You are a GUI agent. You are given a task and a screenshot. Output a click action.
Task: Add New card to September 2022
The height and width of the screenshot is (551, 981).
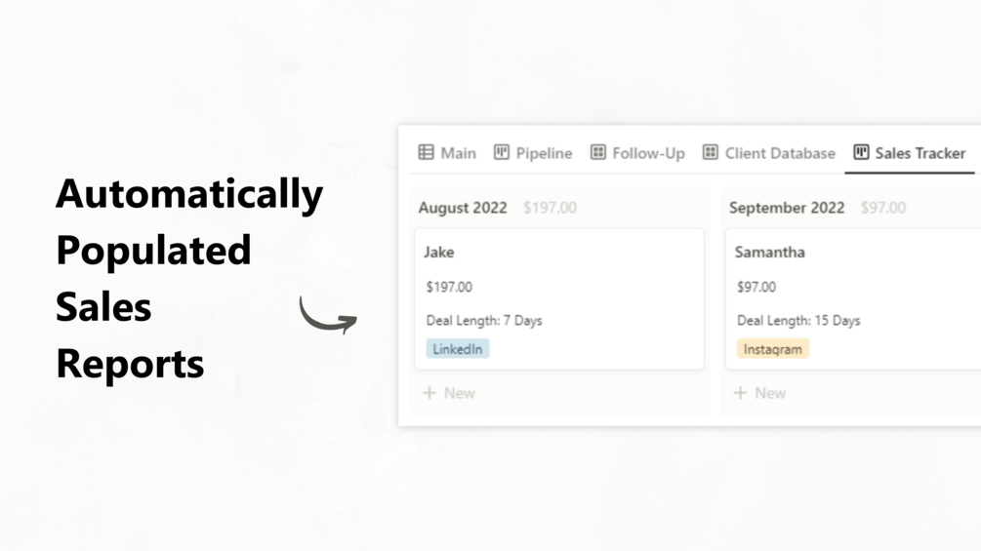click(769, 393)
